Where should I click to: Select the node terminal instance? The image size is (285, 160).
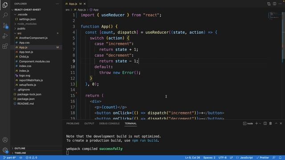(248, 124)
